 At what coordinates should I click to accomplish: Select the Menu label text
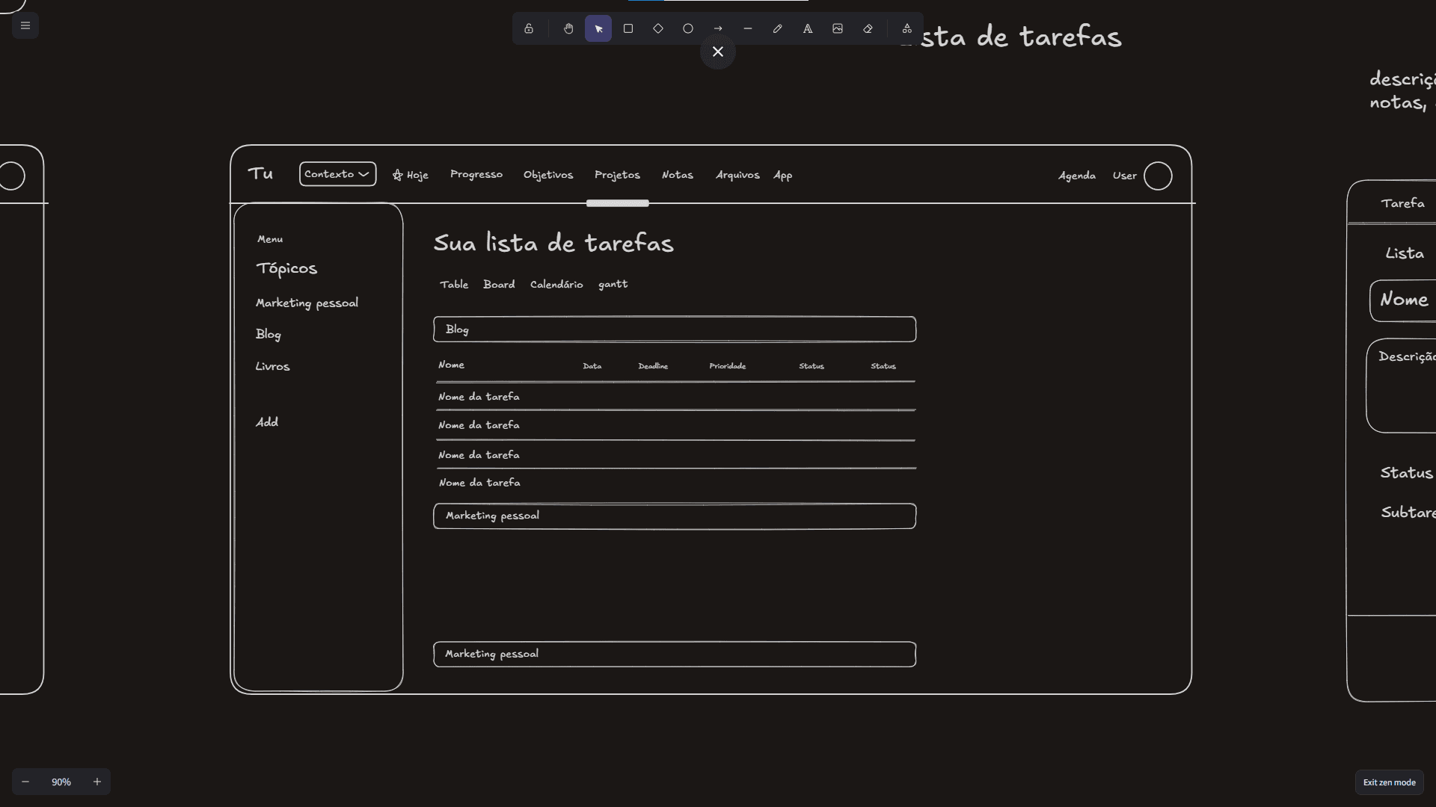coord(270,239)
